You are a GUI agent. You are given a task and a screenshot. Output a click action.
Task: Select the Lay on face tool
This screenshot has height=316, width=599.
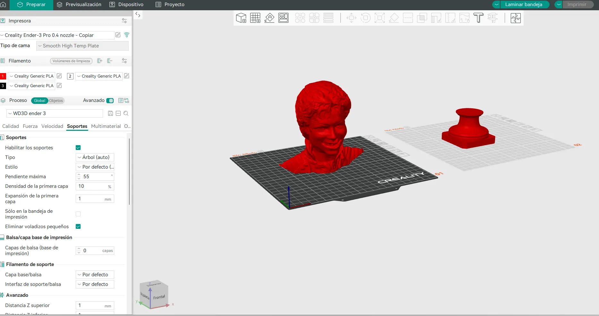click(394, 18)
